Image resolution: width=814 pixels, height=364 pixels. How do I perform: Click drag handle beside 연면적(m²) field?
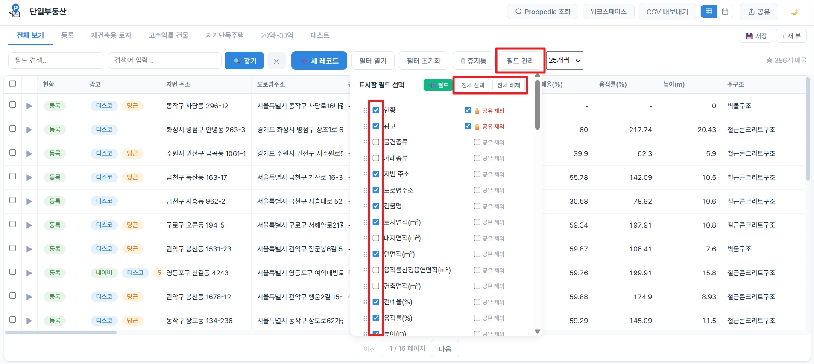tap(365, 254)
